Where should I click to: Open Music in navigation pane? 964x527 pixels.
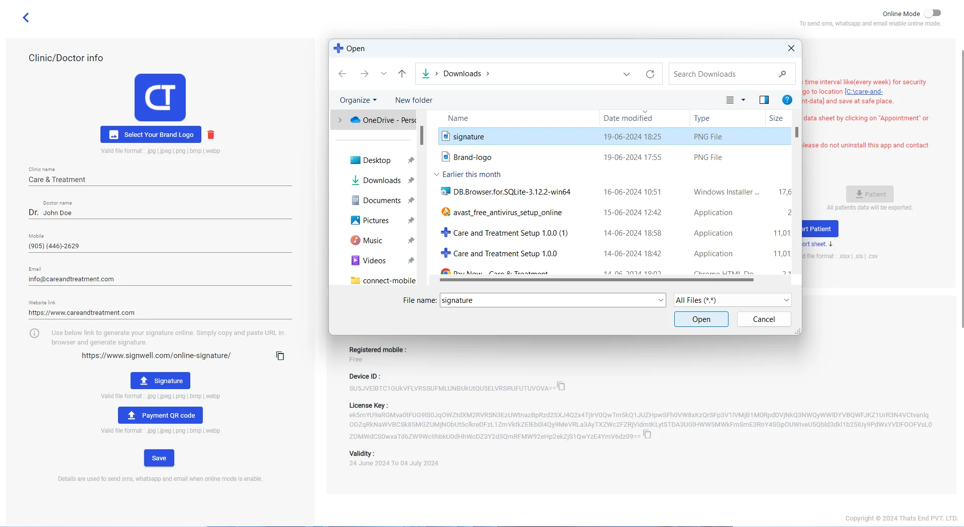[372, 241]
